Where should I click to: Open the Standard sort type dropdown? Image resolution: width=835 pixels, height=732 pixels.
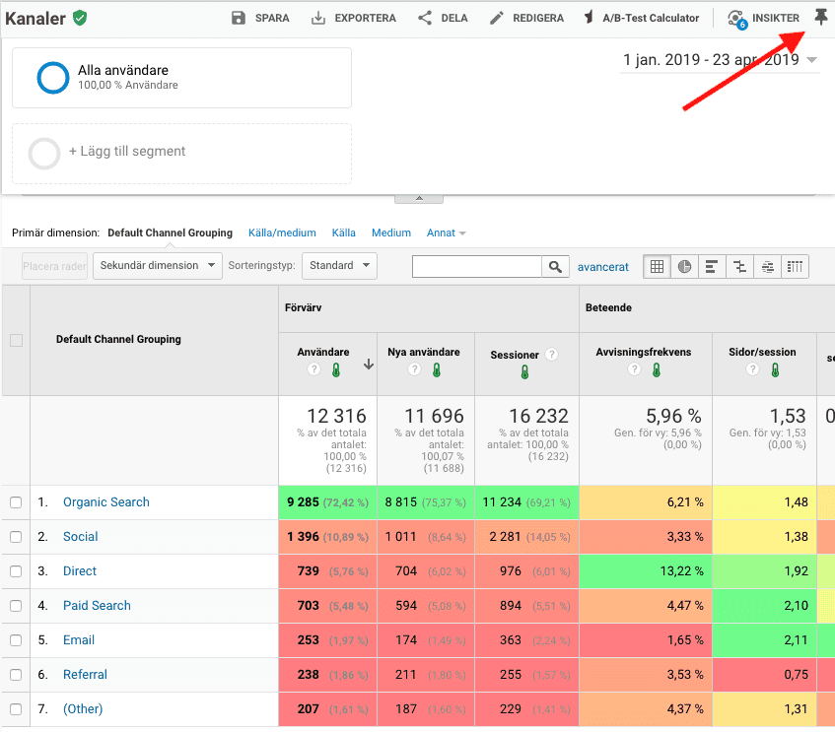point(339,266)
